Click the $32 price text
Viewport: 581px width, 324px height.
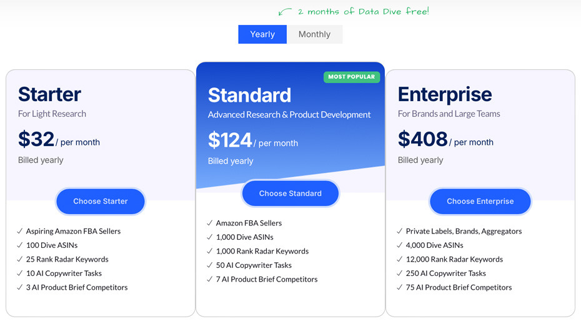click(x=36, y=139)
